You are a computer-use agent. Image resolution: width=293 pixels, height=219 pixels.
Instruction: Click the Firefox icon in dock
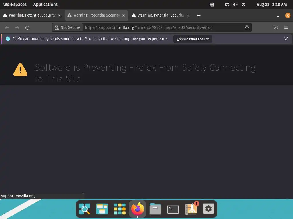coord(138,209)
